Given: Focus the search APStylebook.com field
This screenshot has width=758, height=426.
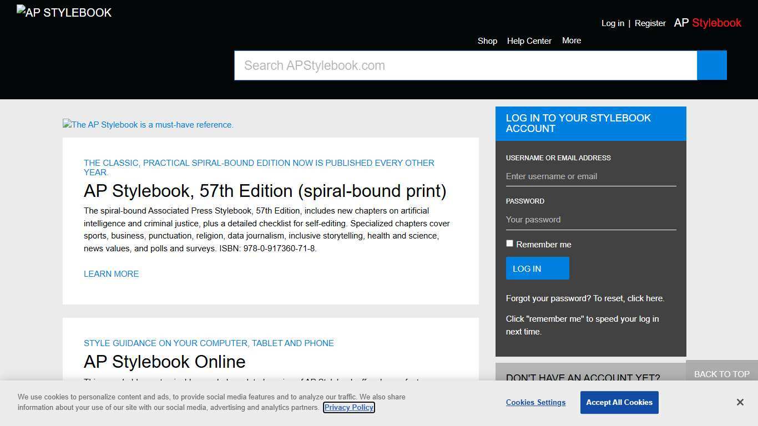Looking at the screenshot, I should pos(465,65).
